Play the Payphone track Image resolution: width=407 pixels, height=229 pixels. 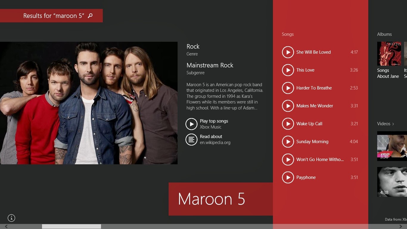tap(288, 177)
